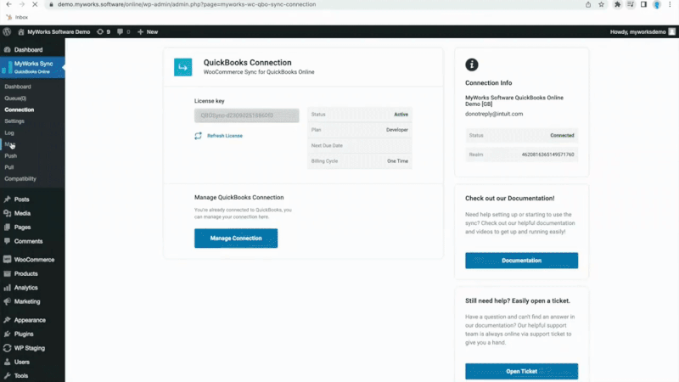
Task: Bookmark this page with the star icon
Action: (601, 4)
